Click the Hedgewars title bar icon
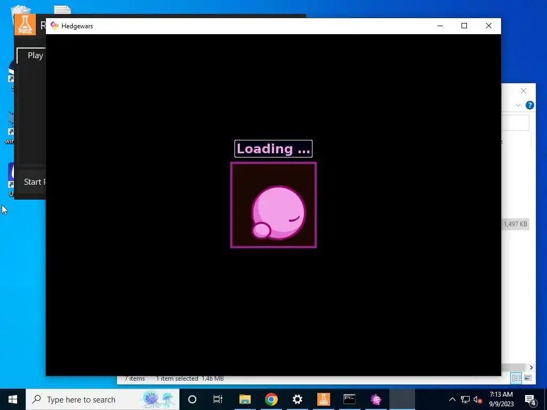The image size is (547, 410). 54,26
